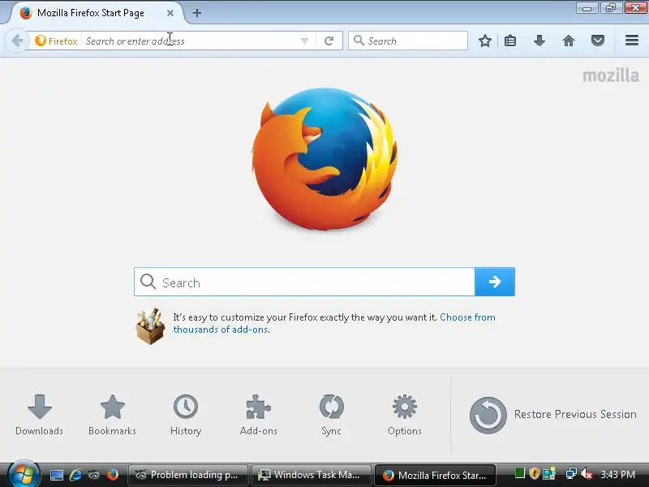The height and width of the screenshot is (487, 649).
Task: Click the green CPU usage tray icon
Action: [520, 473]
